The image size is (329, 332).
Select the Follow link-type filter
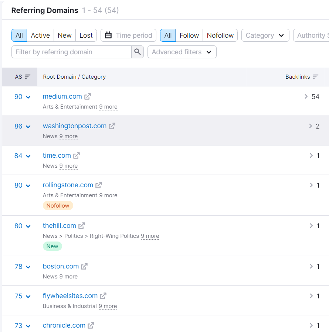coord(189,35)
